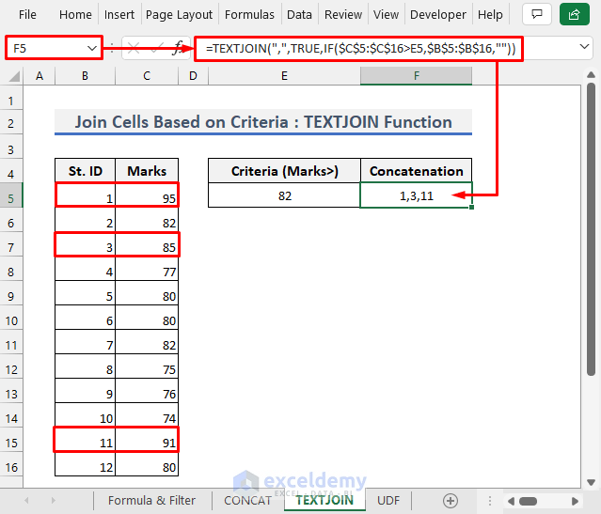Image resolution: width=601 pixels, height=514 pixels.
Task: Open the Insert ribbon tab
Action: [x=119, y=14]
